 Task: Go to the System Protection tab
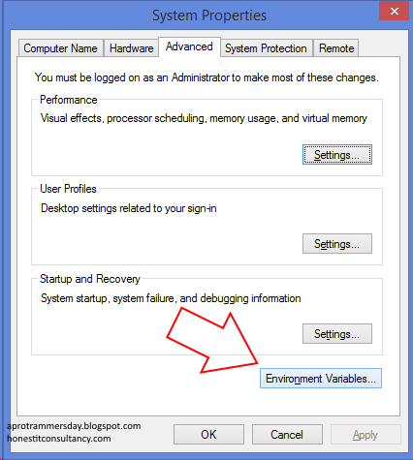[x=267, y=48]
